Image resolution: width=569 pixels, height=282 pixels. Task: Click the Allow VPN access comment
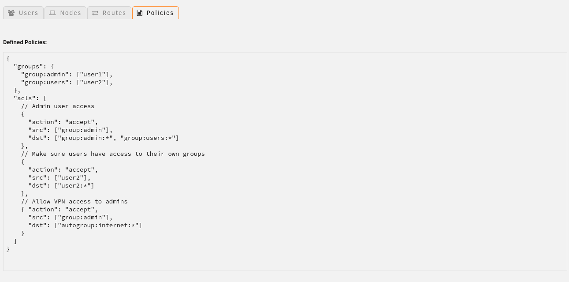click(x=74, y=202)
